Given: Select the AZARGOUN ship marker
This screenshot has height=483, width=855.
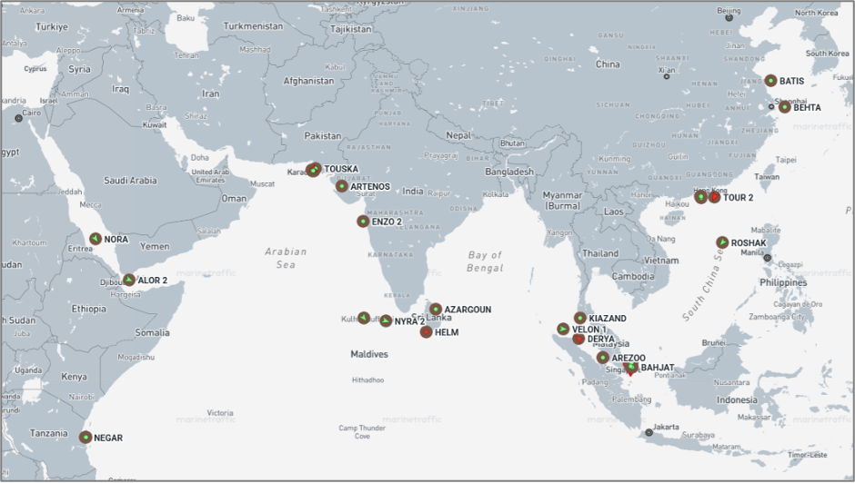Looking at the screenshot, I should coord(436,310).
